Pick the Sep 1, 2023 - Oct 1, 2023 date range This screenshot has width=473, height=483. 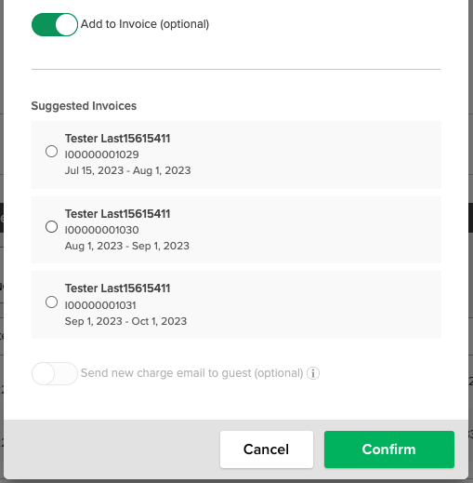point(125,321)
